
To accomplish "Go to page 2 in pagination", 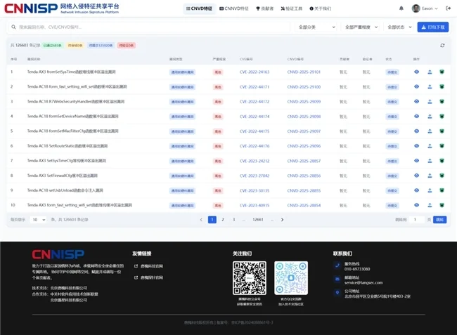I will (x=224, y=220).
